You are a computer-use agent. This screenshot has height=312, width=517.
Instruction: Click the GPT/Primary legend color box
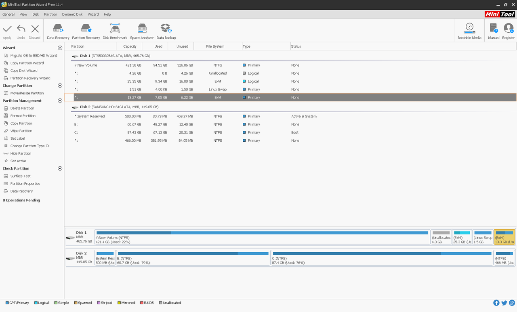(x=7, y=303)
